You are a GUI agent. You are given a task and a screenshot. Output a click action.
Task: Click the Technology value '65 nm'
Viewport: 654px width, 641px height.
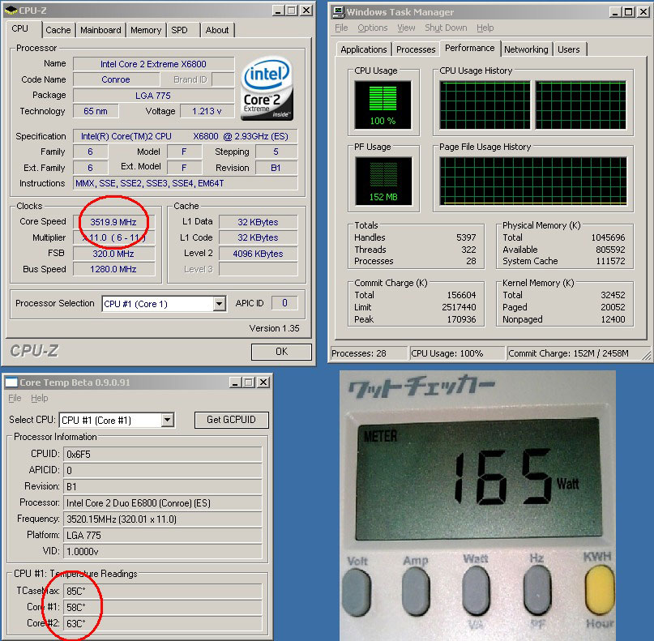96,111
